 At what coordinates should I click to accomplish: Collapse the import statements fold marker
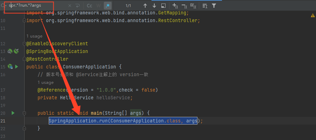tap(25, 20)
